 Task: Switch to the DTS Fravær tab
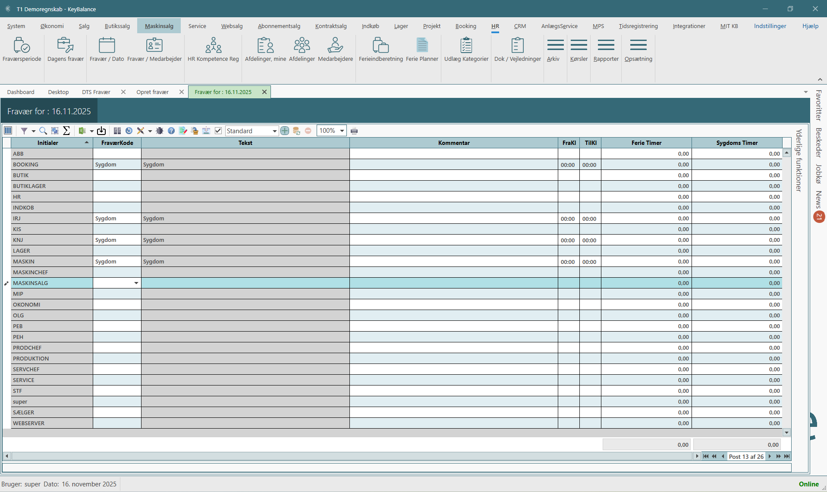point(96,92)
